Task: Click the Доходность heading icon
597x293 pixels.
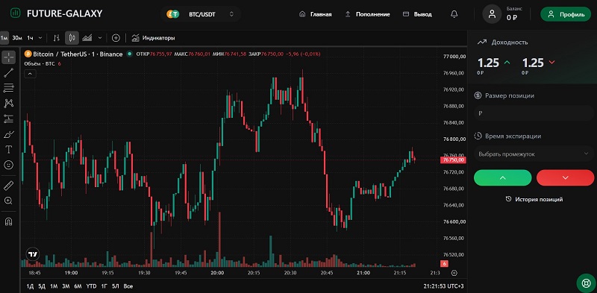Action: [482, 42]
